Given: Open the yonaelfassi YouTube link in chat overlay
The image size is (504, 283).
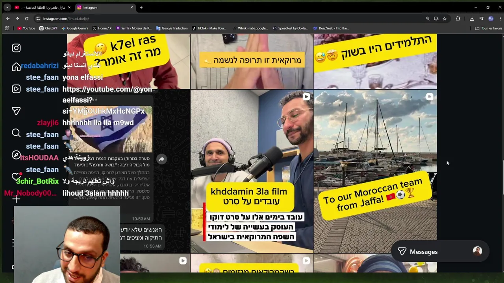Looking at the screenshot, I should point(107,100).
